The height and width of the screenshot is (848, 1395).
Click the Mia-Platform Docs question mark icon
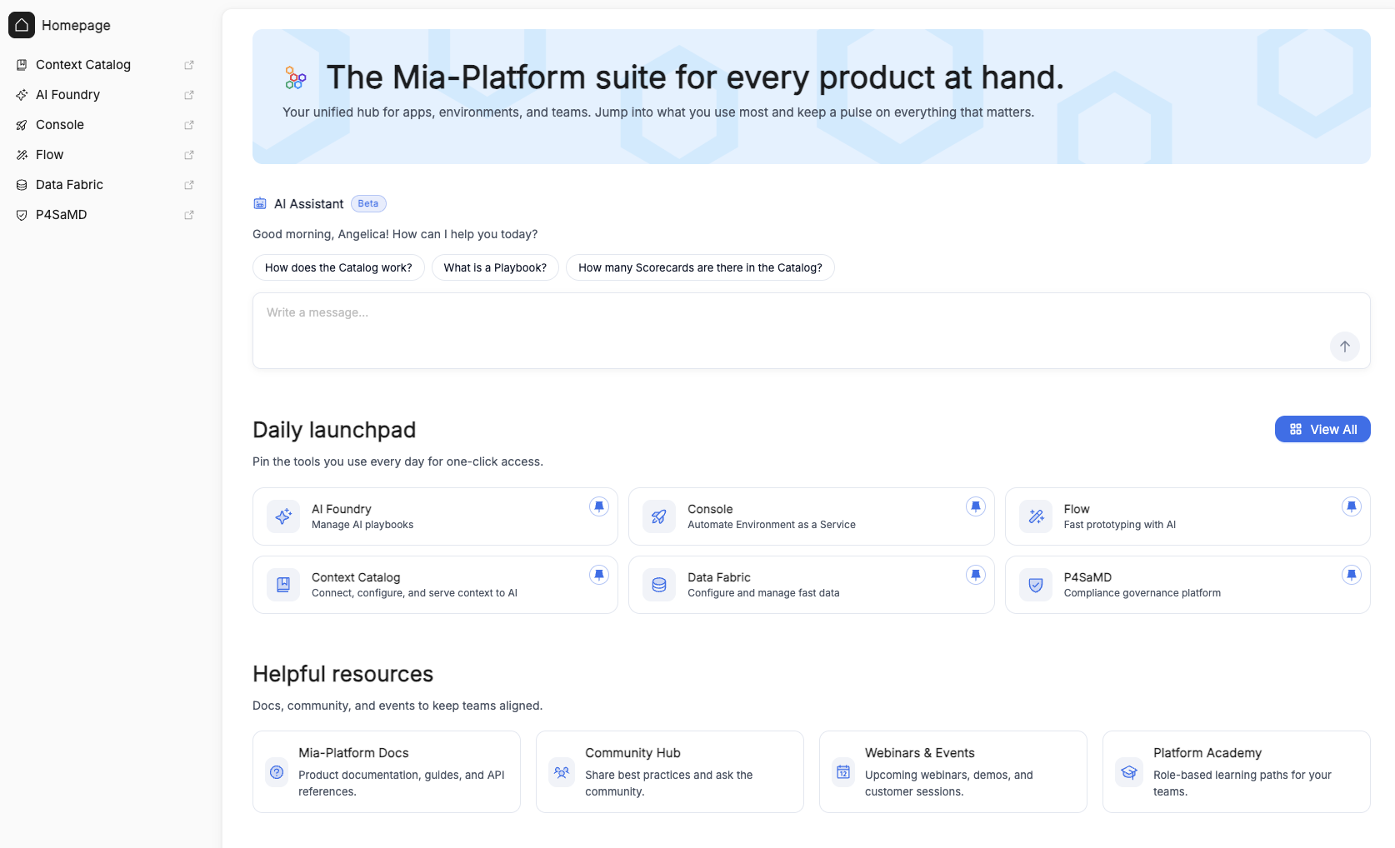tap(277, 772)
